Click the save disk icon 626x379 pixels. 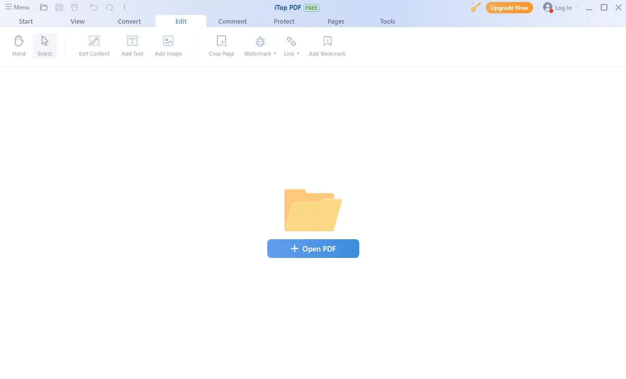pos(59,7)
